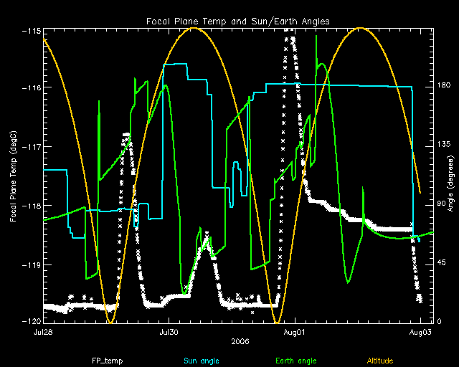Select the Altitude legend label
The width and height of the screenshot is (459, 367).
click(380, 360)
